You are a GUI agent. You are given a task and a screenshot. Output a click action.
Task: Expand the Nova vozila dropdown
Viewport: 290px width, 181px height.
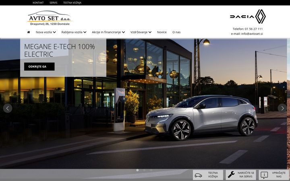pos(46,32)
